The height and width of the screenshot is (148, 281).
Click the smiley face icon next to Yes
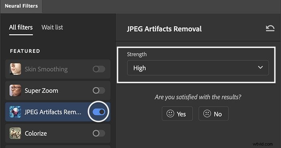click(170, 114)
